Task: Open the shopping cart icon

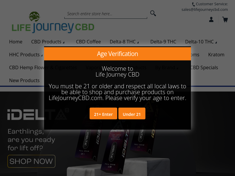Action: tap(225, 19)
